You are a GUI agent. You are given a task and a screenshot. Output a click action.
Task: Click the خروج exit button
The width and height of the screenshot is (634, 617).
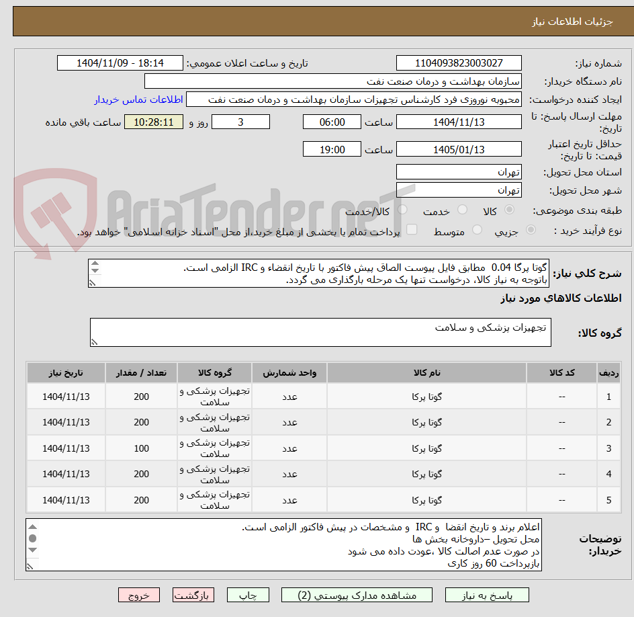click(x=138, y=595)
